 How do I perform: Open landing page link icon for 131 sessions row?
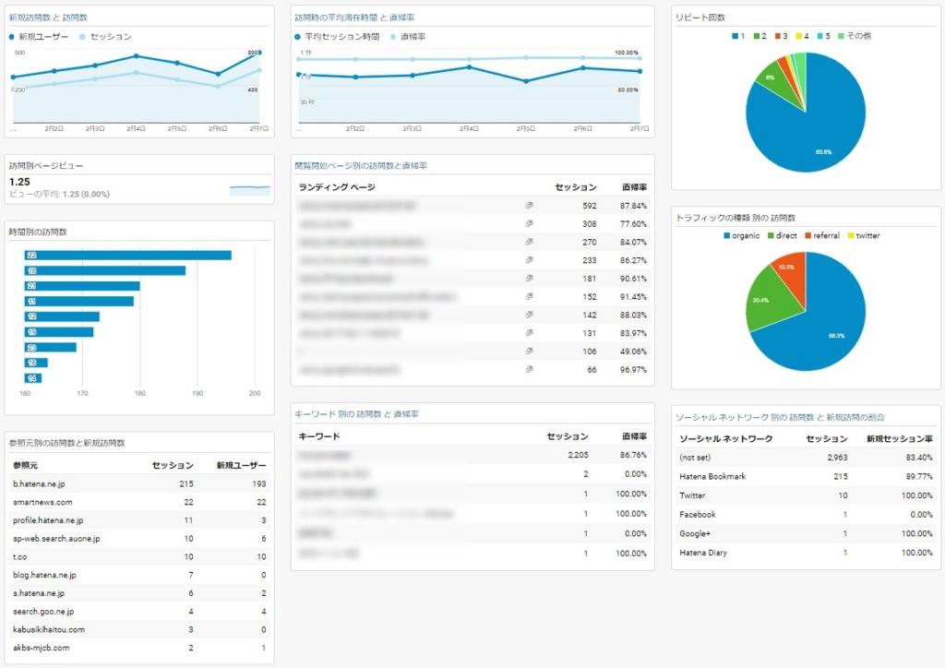click(529, 332)
